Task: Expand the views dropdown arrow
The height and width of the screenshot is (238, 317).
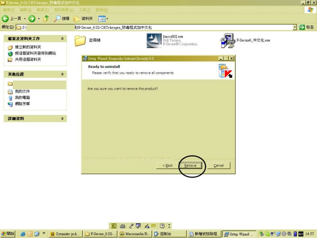Action: pyautogui.click(x=107, y=19)
